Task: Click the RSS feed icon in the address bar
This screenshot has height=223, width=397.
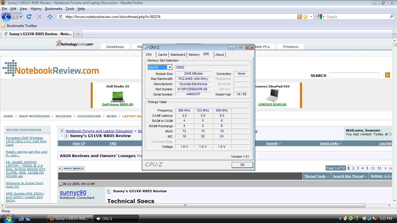Action: [300, 17]
